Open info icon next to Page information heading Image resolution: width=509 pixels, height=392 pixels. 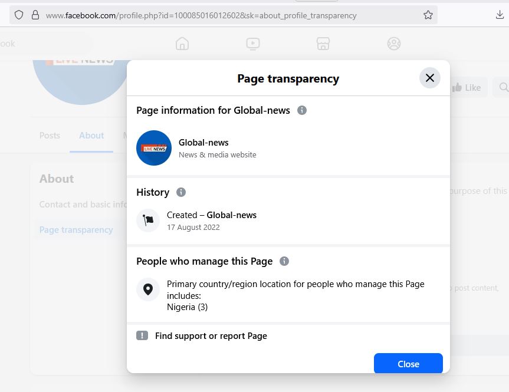tap(302, 110)
